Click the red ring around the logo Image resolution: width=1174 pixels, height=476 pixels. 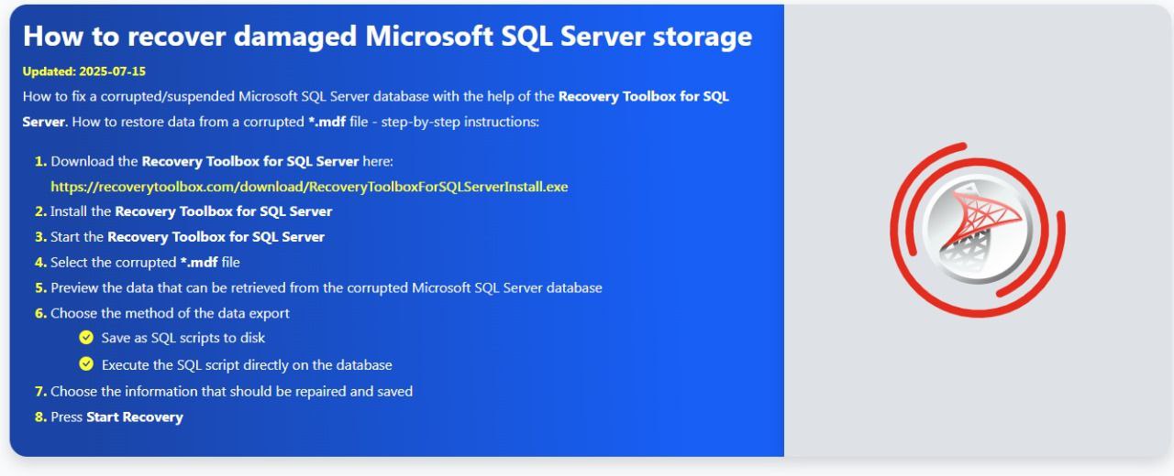click(x=978, y=230)
